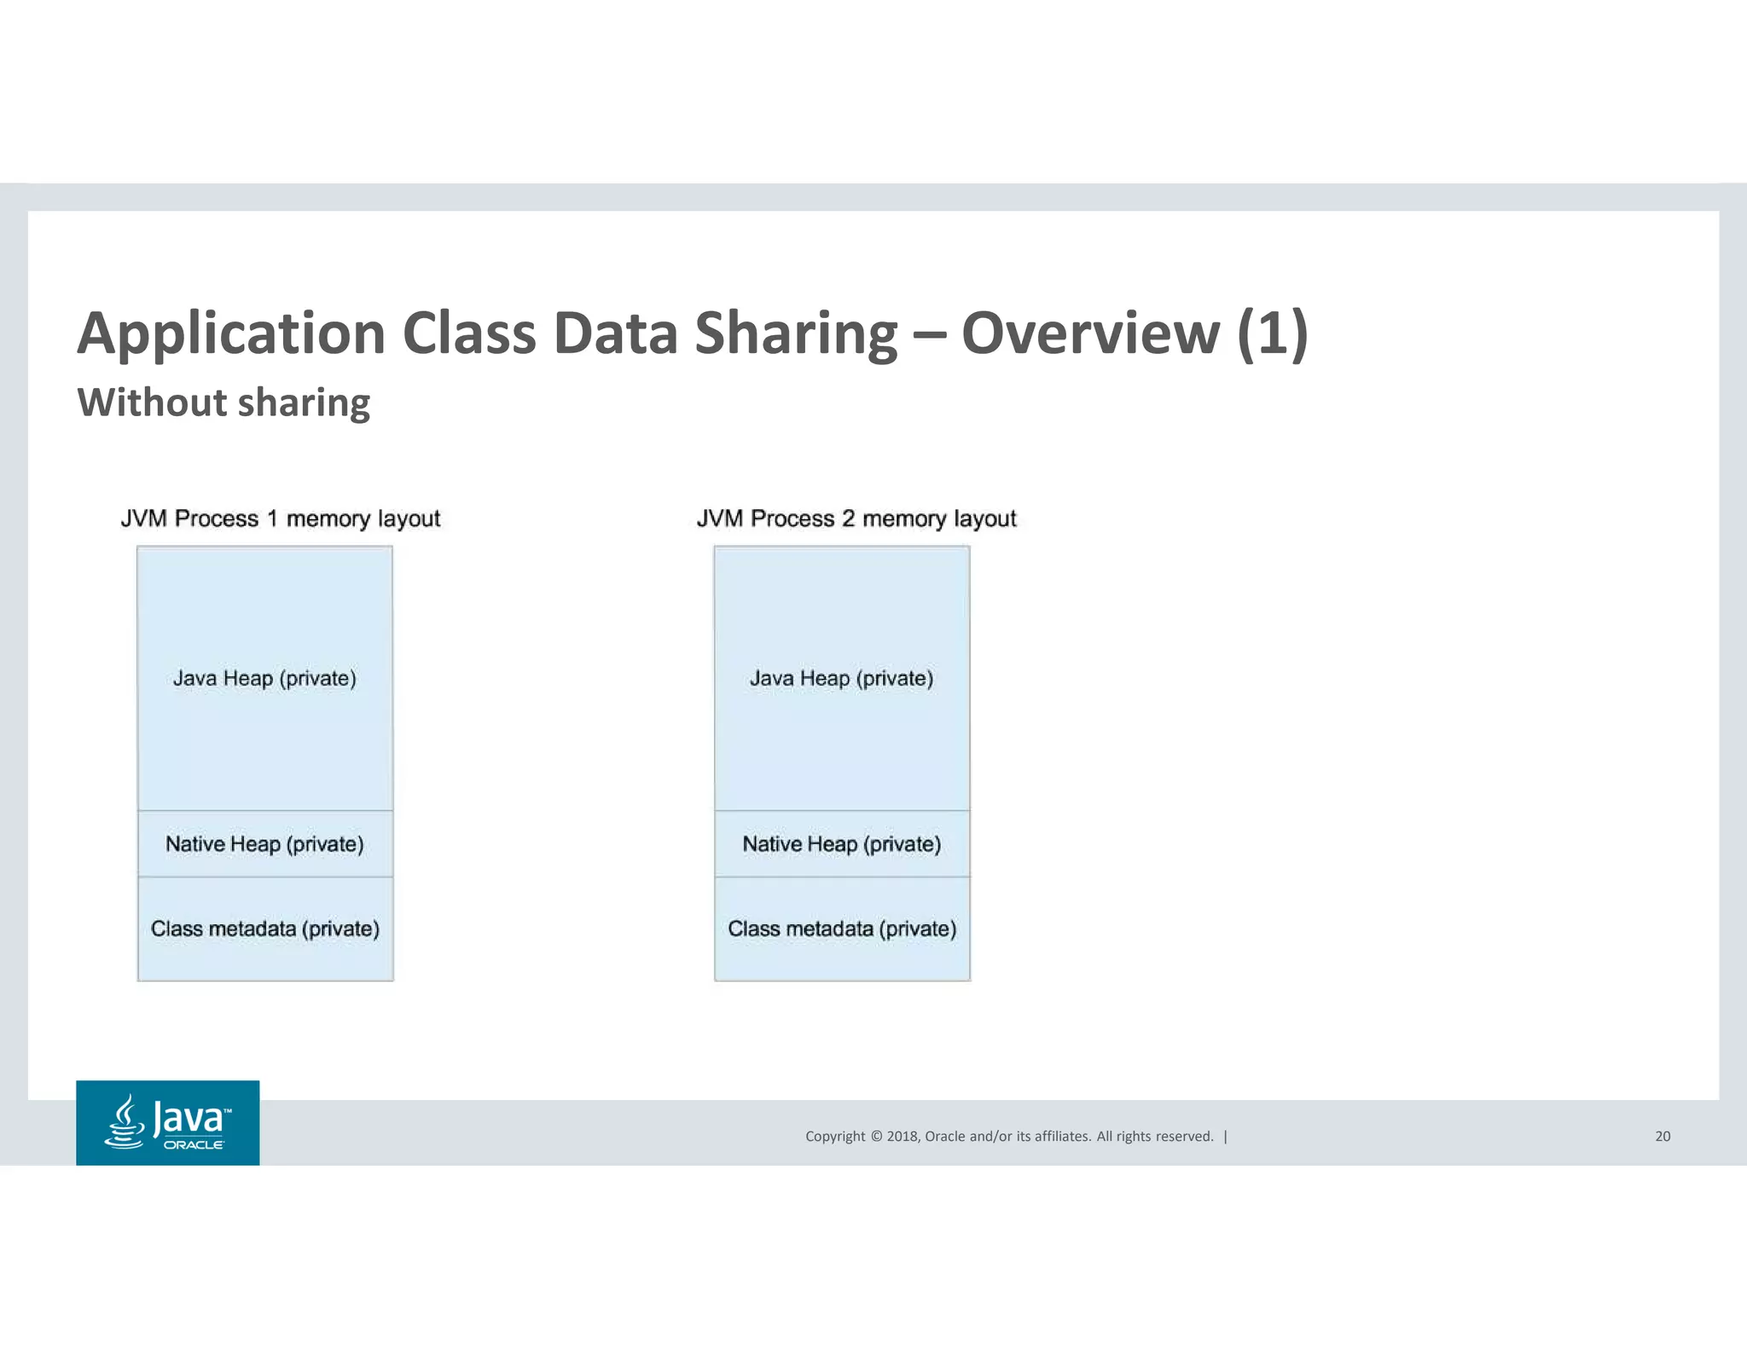Click the ORACLE text under Java logo

click(194, 1145)
